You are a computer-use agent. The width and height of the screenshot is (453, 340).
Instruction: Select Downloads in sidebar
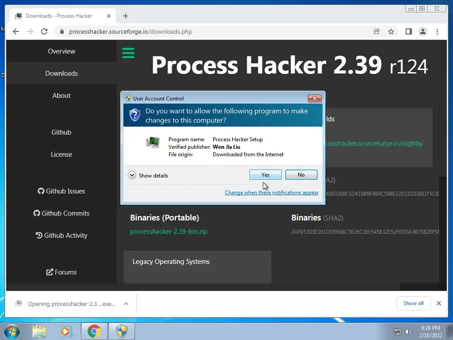point(61,73)
